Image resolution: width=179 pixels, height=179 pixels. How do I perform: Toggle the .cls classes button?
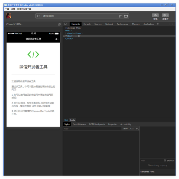click(x=131, y=129)
